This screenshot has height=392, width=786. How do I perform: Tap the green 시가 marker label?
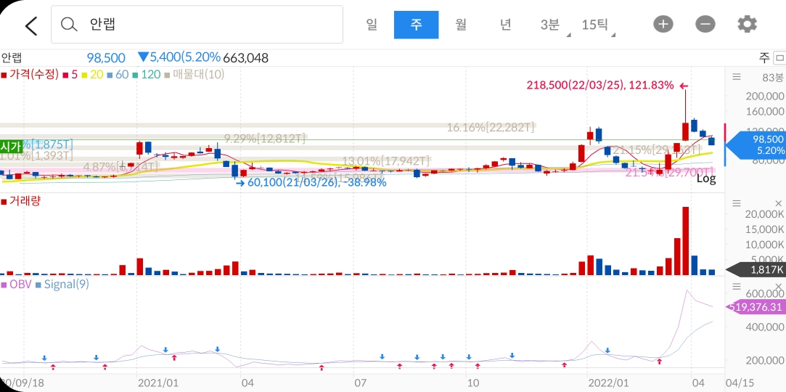[x=11, y=147]
